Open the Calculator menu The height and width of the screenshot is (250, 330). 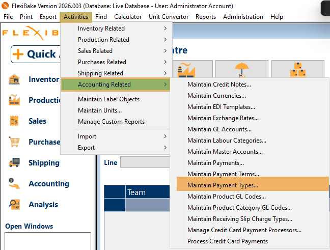(x=128, y=17)
